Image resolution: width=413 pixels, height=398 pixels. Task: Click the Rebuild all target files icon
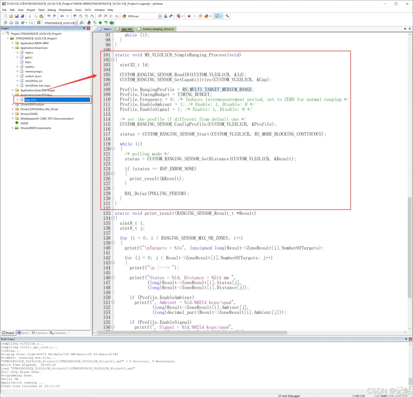(17, 23)
